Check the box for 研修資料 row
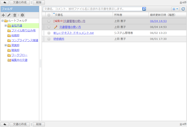Viewport: 187px width, 127px height. (x=49, y=39)
